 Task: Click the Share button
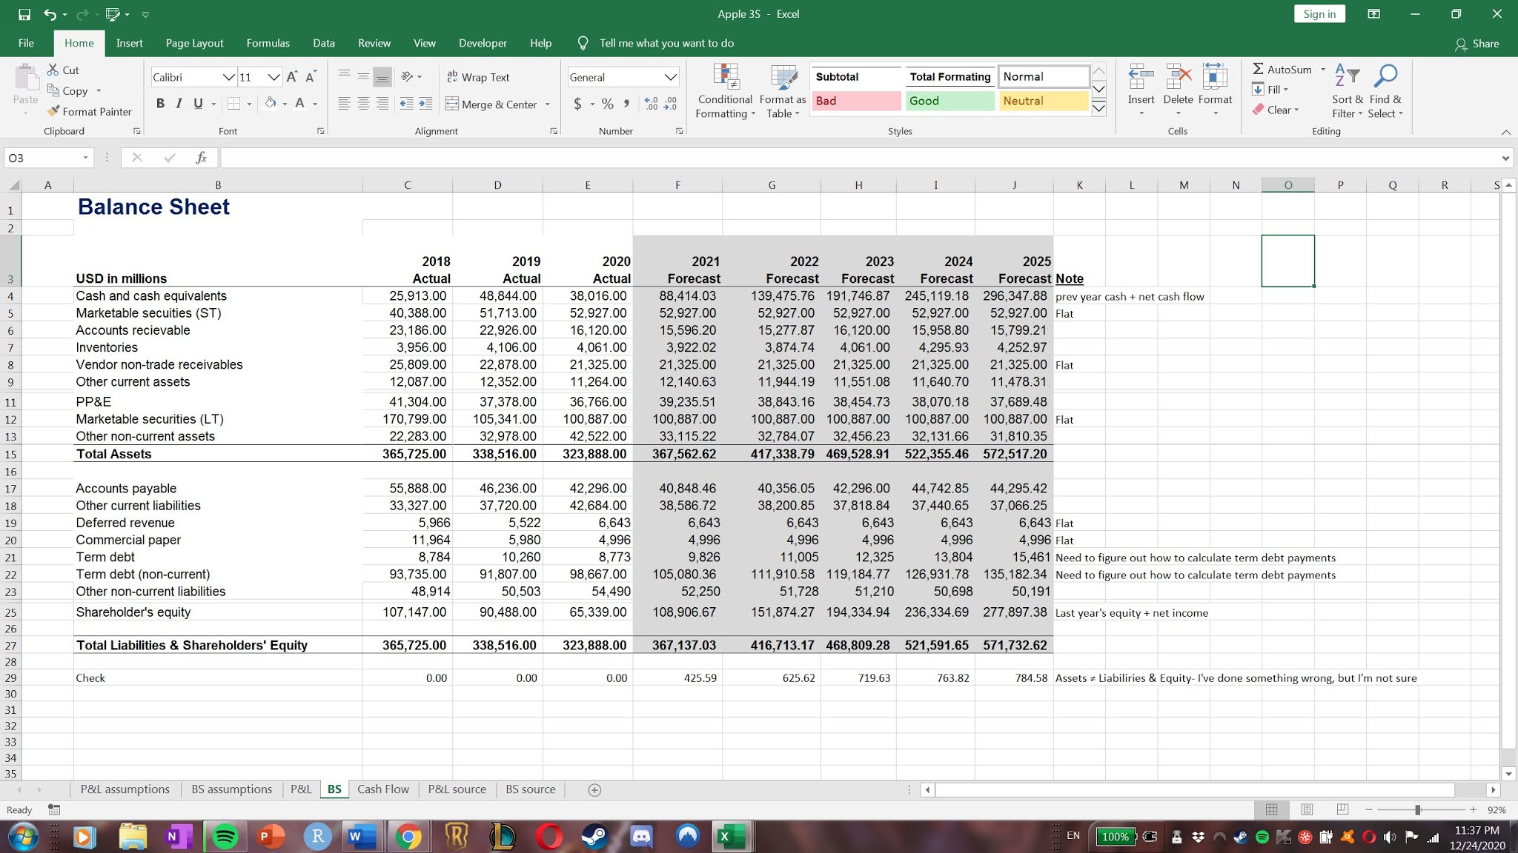[1477, 44]
